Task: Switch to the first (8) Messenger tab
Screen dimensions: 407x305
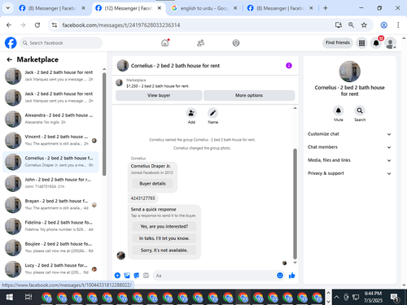Action: pyautogui.click(x=51, y=8)
